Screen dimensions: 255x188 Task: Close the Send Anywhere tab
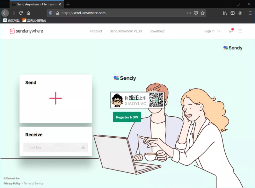tap(60, 4)
